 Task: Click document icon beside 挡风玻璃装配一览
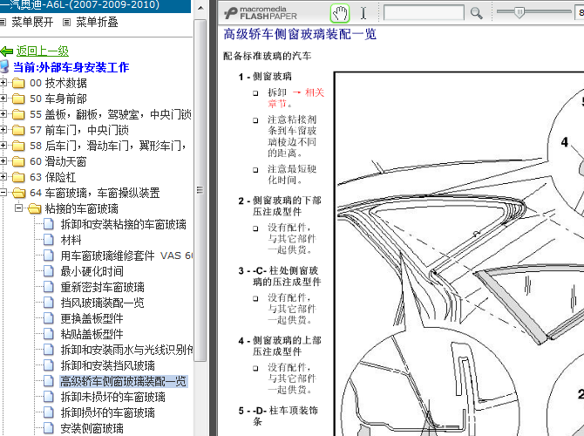(x=49, y=303)
